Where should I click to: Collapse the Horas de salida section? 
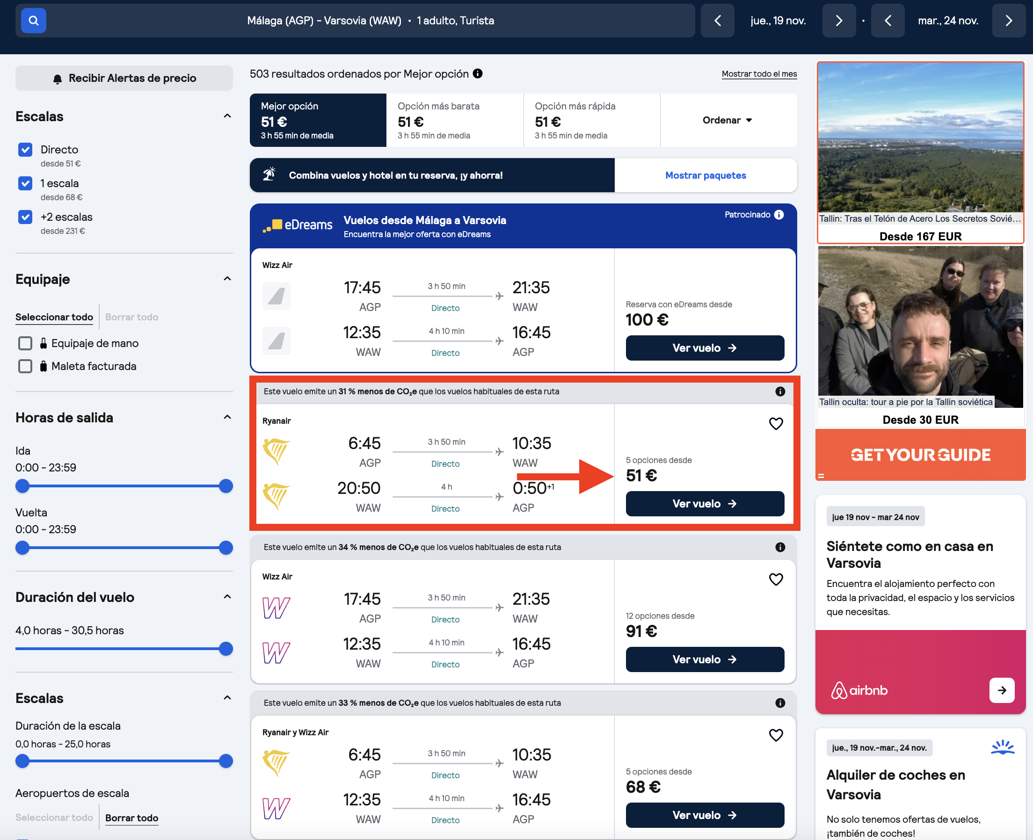(x=227, y=417)
